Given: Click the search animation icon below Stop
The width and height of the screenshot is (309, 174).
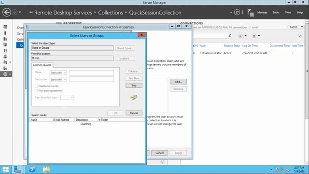Looking at the screenshot, I should tap(134, 98).
